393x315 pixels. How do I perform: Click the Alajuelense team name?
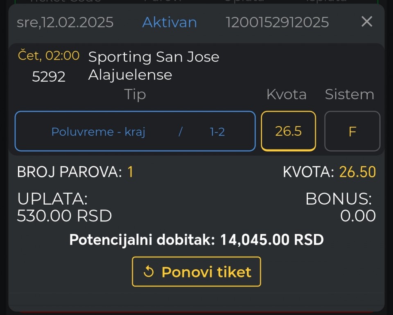tap(130, 75)
